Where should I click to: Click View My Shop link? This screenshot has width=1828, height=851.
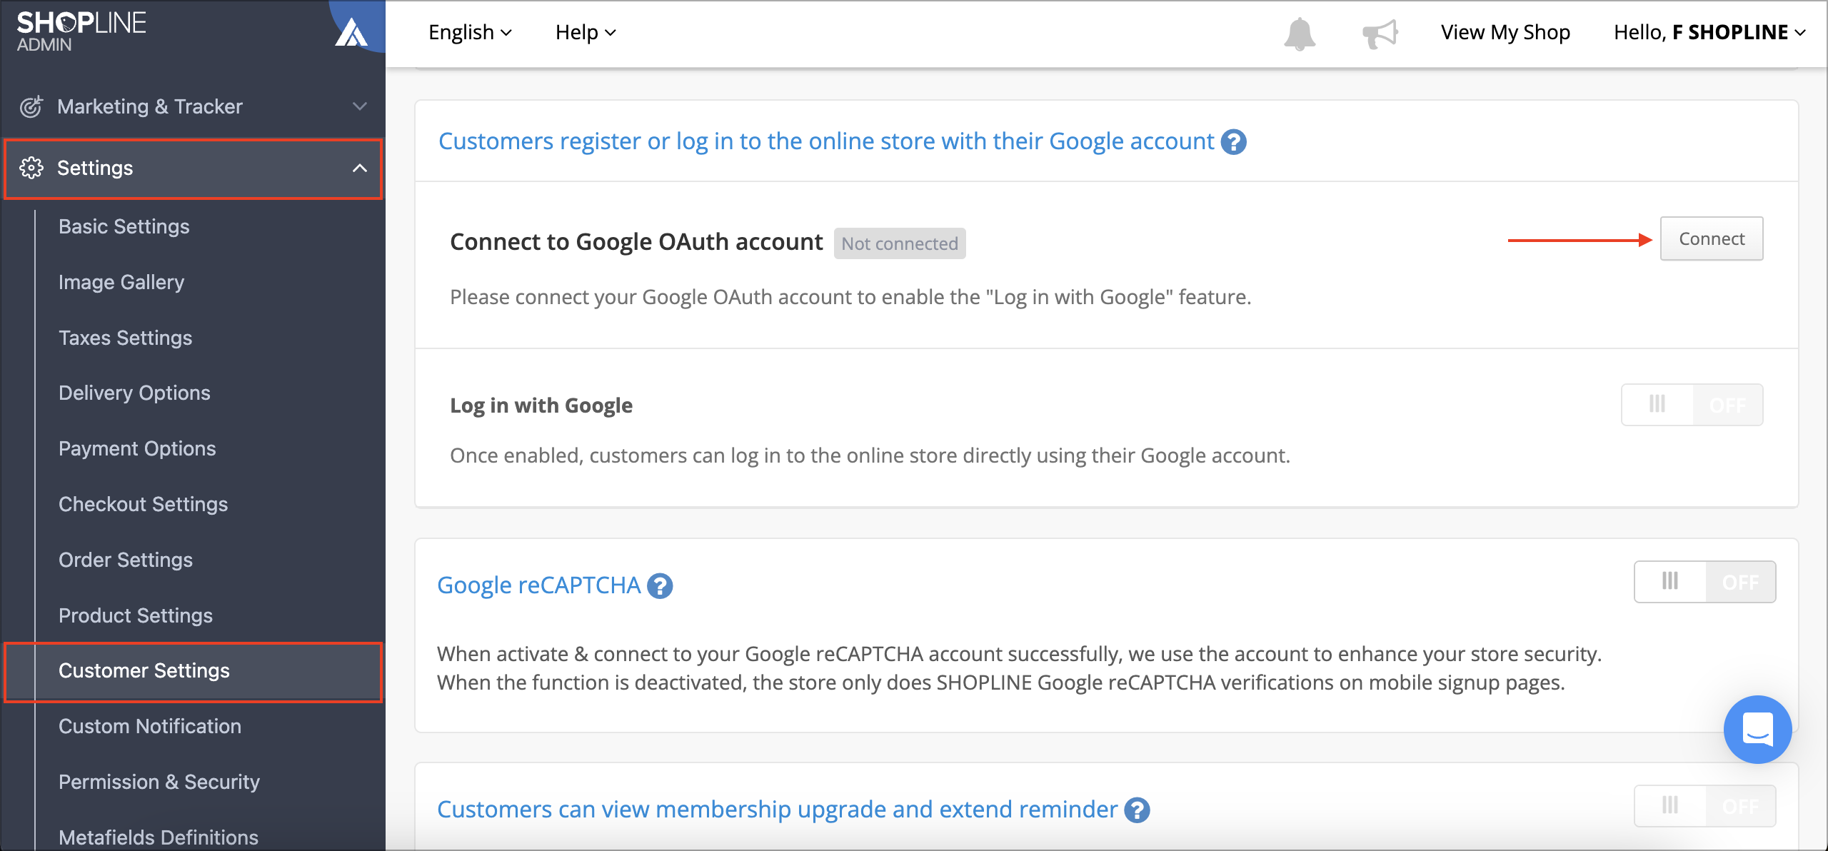pyautogui.click(x=1505, y=32)
